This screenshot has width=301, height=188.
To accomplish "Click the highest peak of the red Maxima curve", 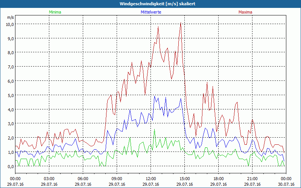I will coord(181,23).
